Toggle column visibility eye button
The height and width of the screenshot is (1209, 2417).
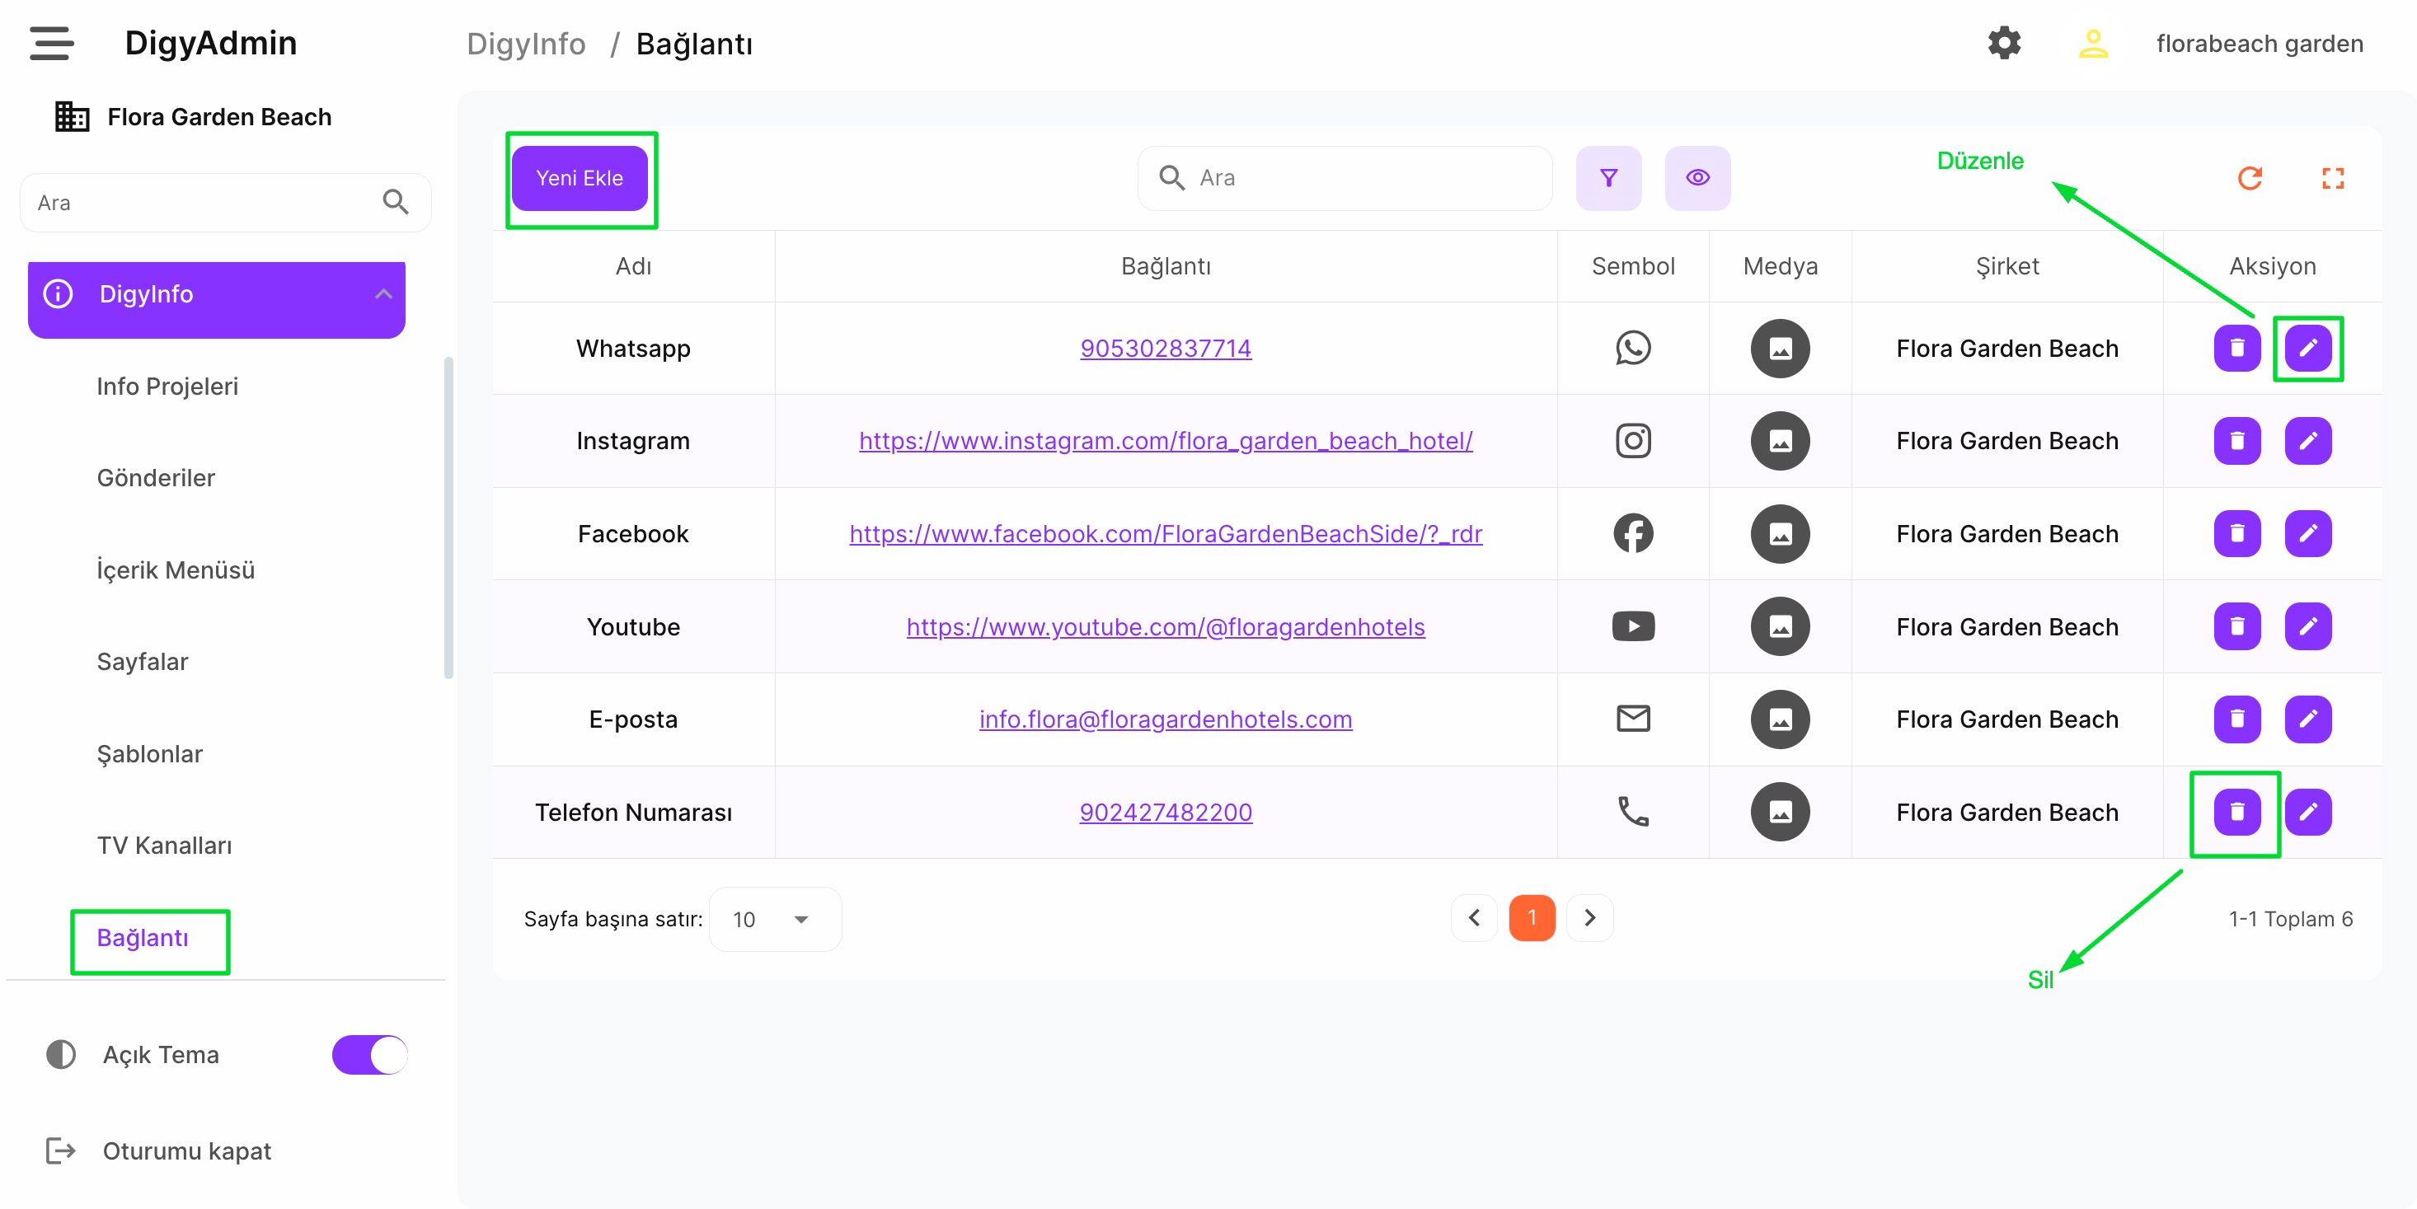[x=1697, y=177]
